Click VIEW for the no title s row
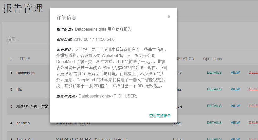This screenshot has height=140, width=258. point(235,123)
